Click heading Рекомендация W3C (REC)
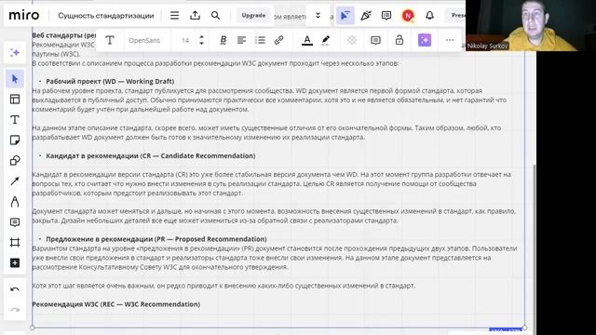The image size is (596, 335). coord(115,304)
